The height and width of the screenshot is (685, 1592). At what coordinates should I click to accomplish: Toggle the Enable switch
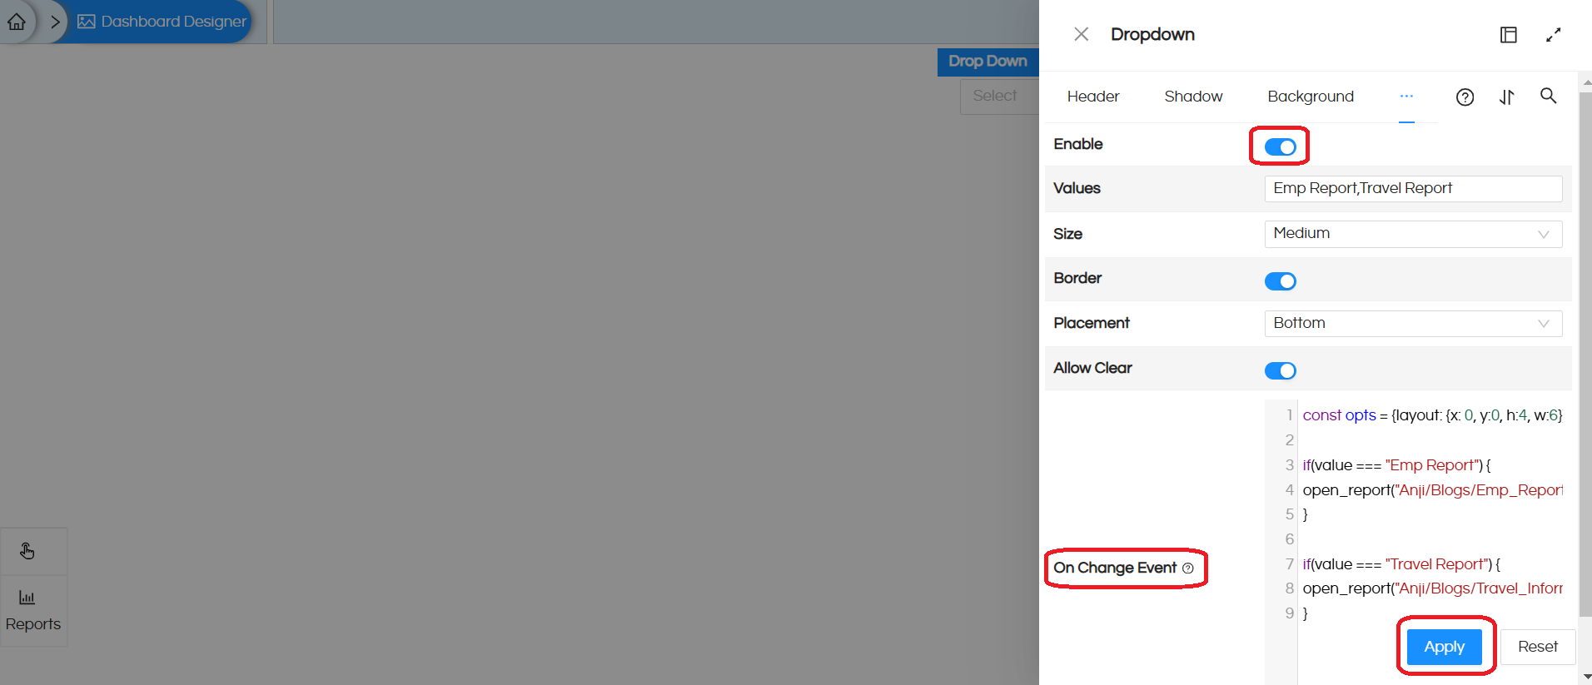1280,147
